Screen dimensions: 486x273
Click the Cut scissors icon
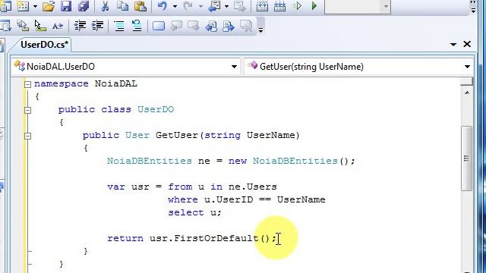(105, 6)
